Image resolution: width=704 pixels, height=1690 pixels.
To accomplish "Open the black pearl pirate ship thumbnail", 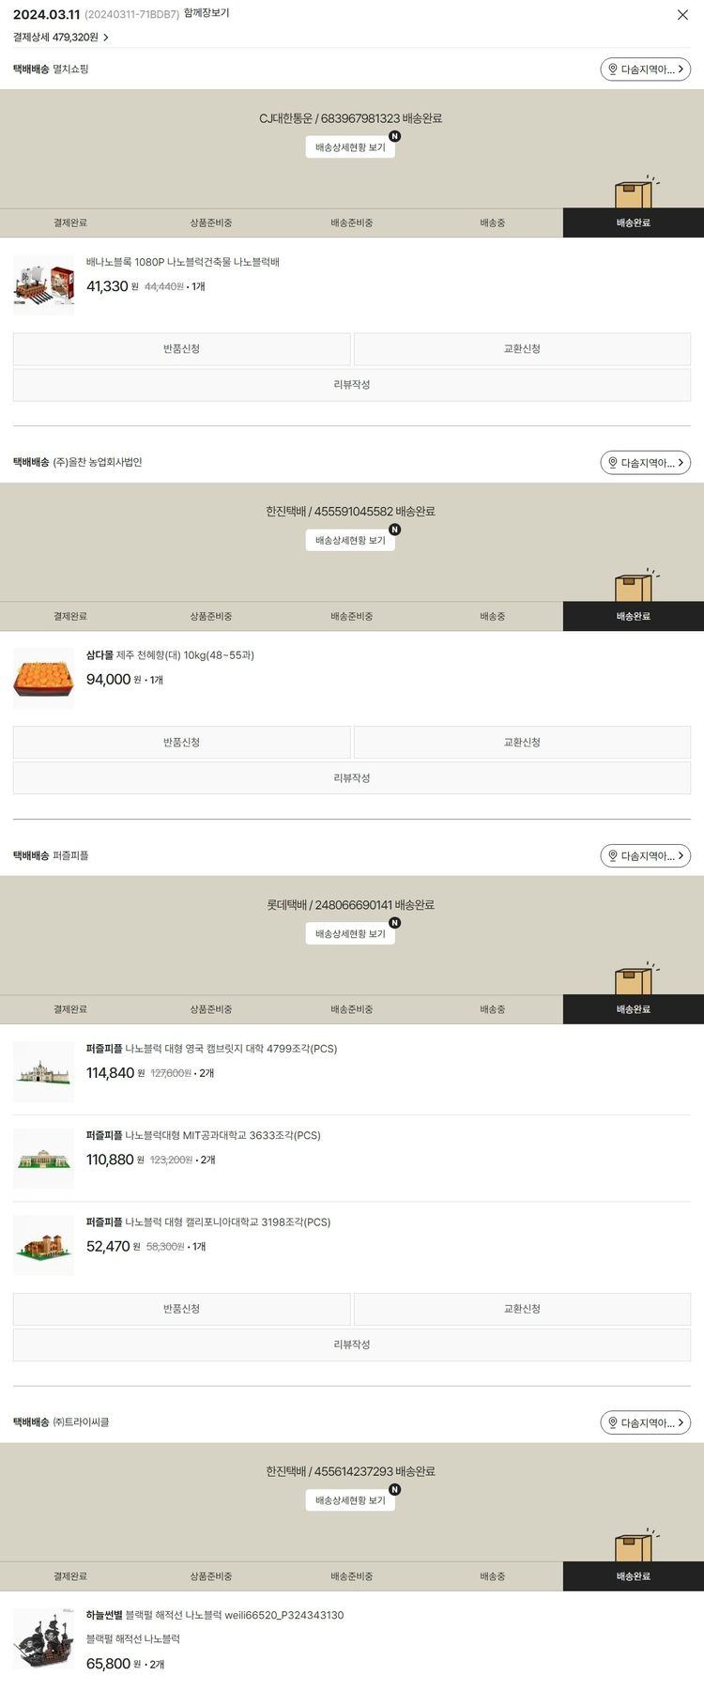I will 43,1640.
